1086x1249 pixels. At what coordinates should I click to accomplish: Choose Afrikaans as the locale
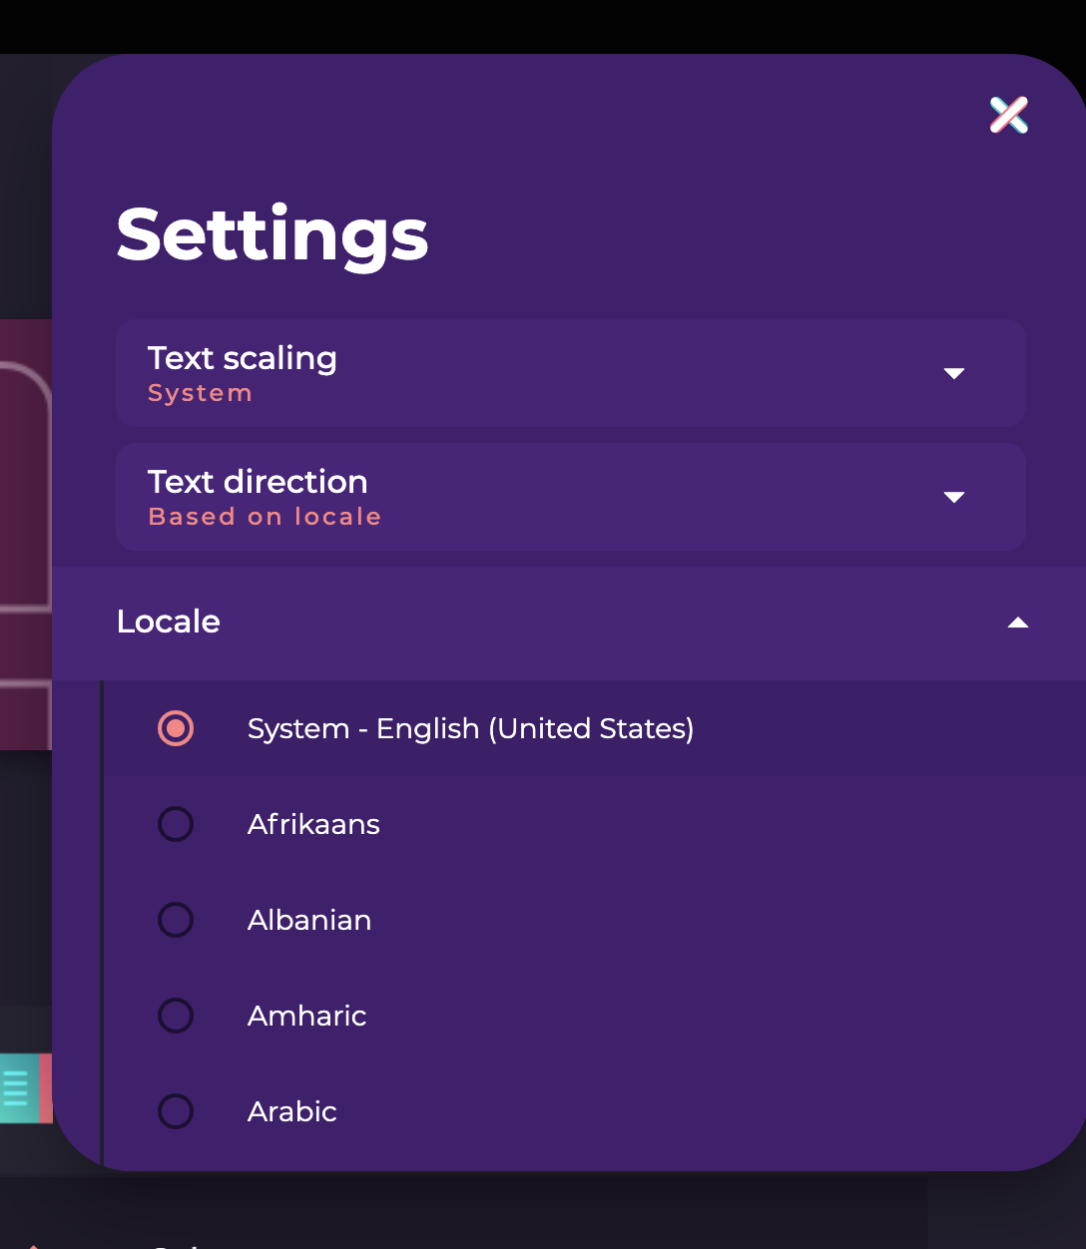point(313,824)
